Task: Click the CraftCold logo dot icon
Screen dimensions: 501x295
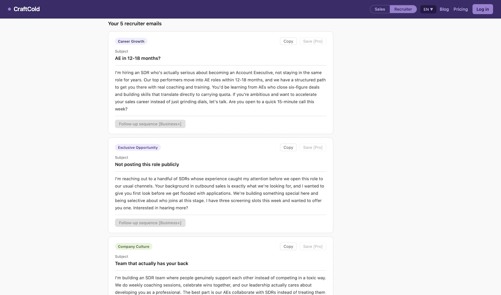Action: 9,9
